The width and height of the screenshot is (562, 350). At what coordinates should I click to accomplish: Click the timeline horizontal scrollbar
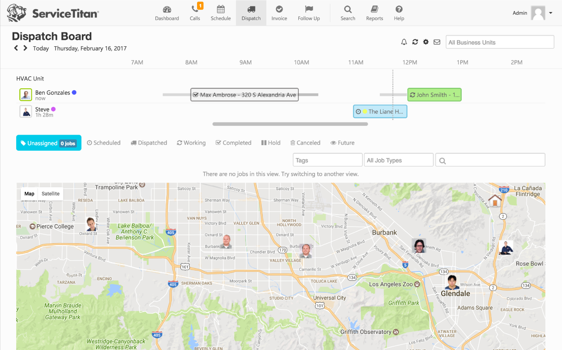(290, 124)
